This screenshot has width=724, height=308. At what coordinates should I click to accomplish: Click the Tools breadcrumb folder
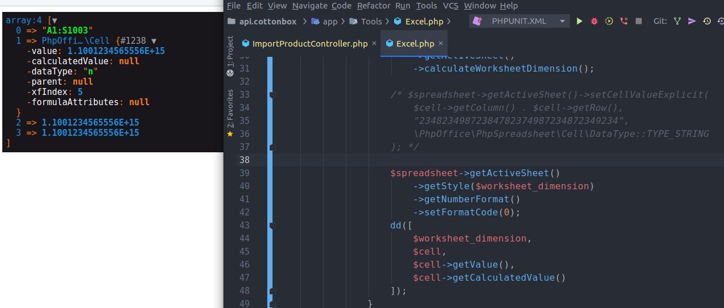coord(371,22)
